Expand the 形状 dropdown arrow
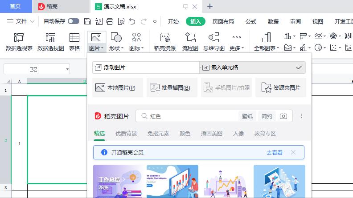This screenshot has height=198, width=353. click(123, 48)
